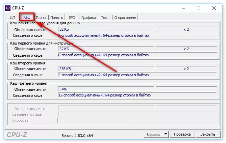Click the x 2 field of second-level cache
Viewport: 226px width, 143px height.
[186, 69]
